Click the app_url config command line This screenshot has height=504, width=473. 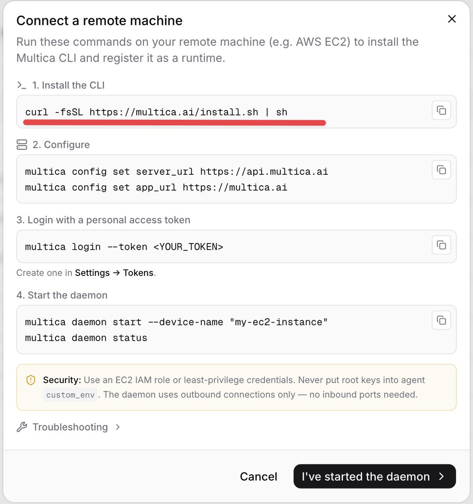coord(156,187)
